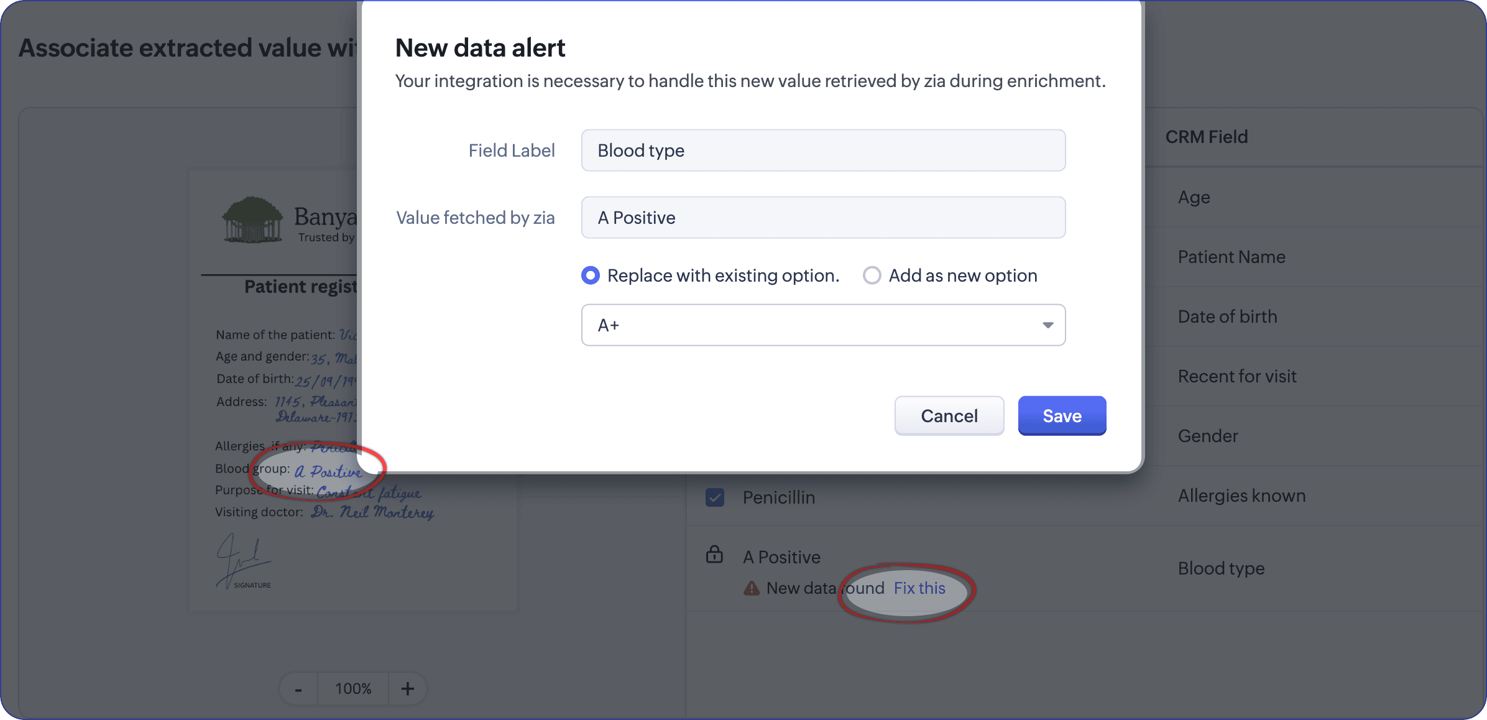
Task: Select the Allergies known CRM field row
Action: 1241,496
